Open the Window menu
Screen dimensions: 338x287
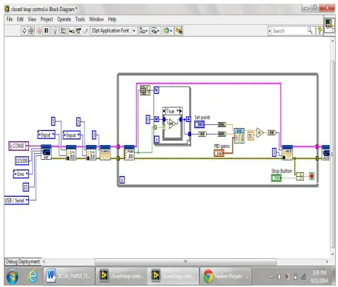click(x=96, y=19)
